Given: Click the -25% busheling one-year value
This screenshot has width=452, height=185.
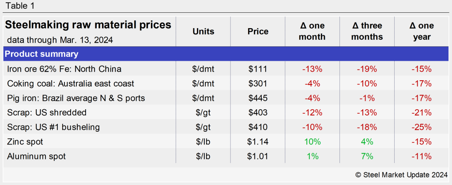Looking at the screenshot, I should point(422,127).
